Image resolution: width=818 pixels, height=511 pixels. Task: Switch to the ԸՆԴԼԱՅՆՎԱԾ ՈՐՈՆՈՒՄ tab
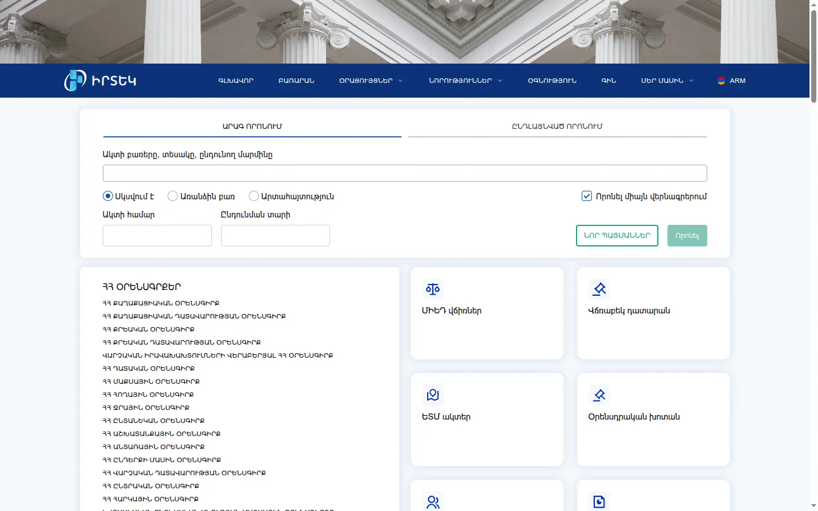(557, 127)
